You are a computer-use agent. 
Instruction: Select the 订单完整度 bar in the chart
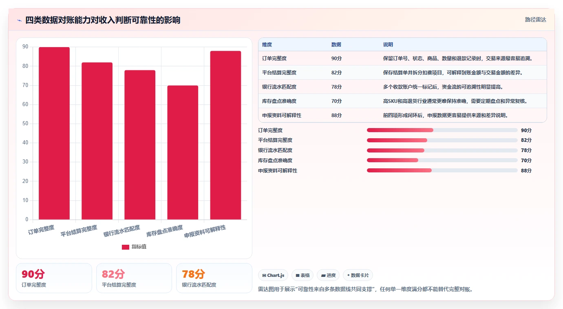pos(54,133)
